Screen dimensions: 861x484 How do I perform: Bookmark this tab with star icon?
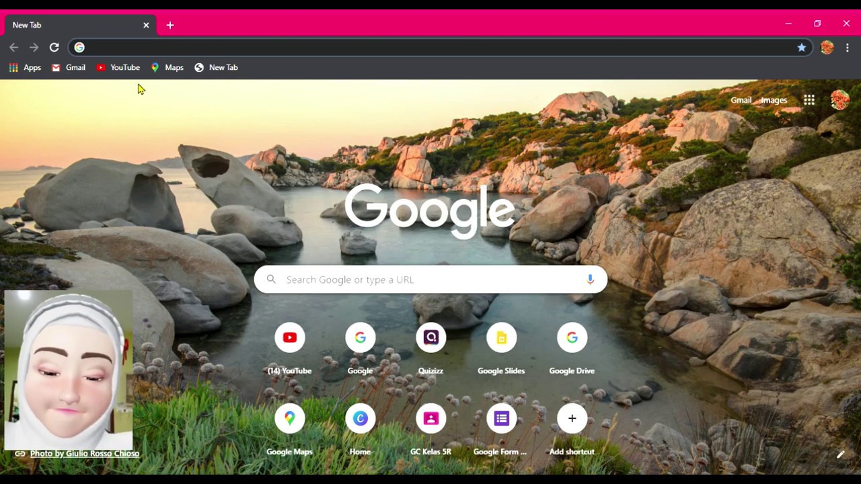(802, 47)
